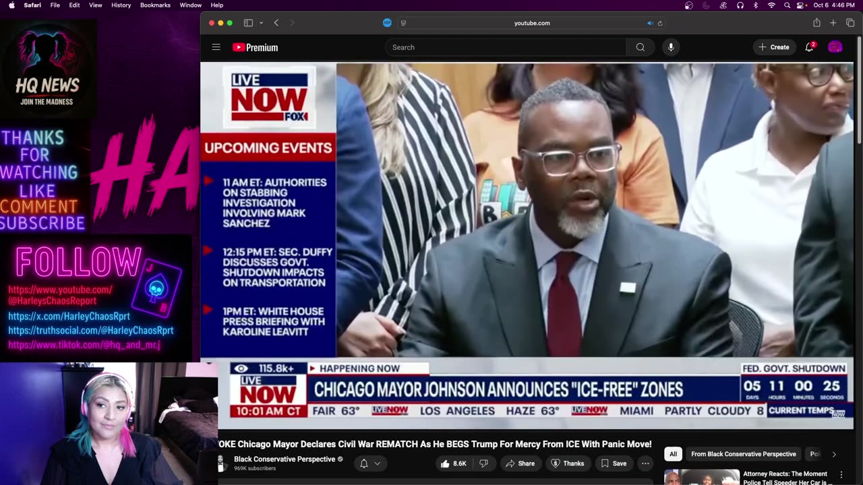The height and width of the screenshot is (485, 863).
Task: Click the youtube.com address bar
Action: 532,23
